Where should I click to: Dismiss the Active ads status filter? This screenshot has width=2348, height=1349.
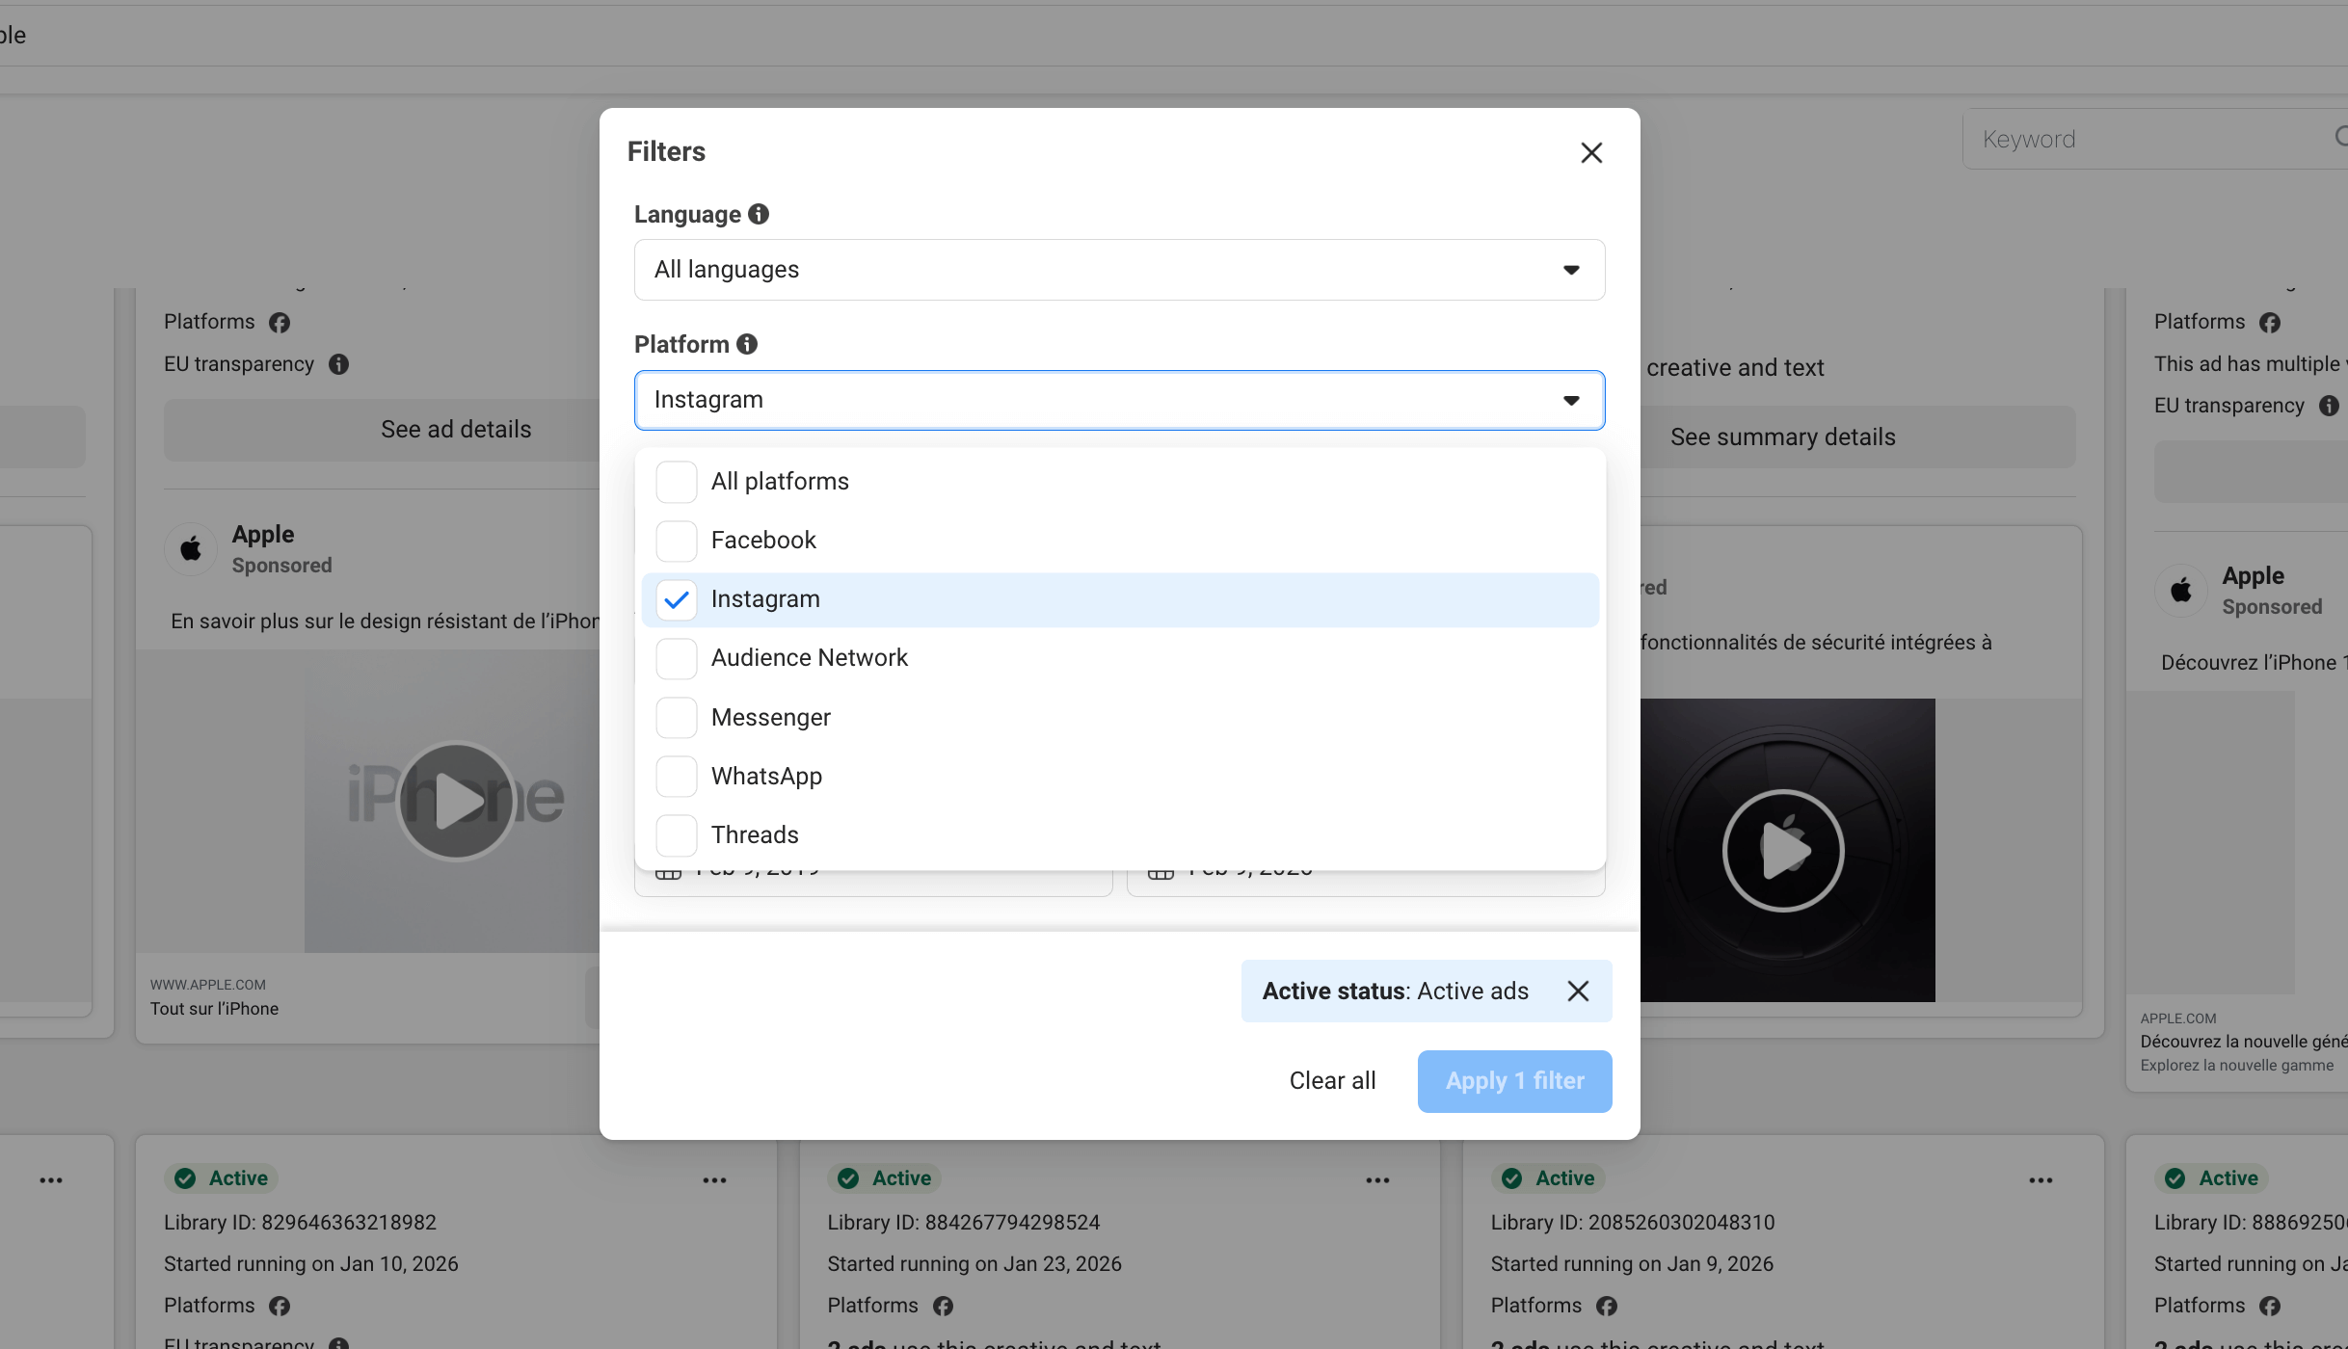1577,991
